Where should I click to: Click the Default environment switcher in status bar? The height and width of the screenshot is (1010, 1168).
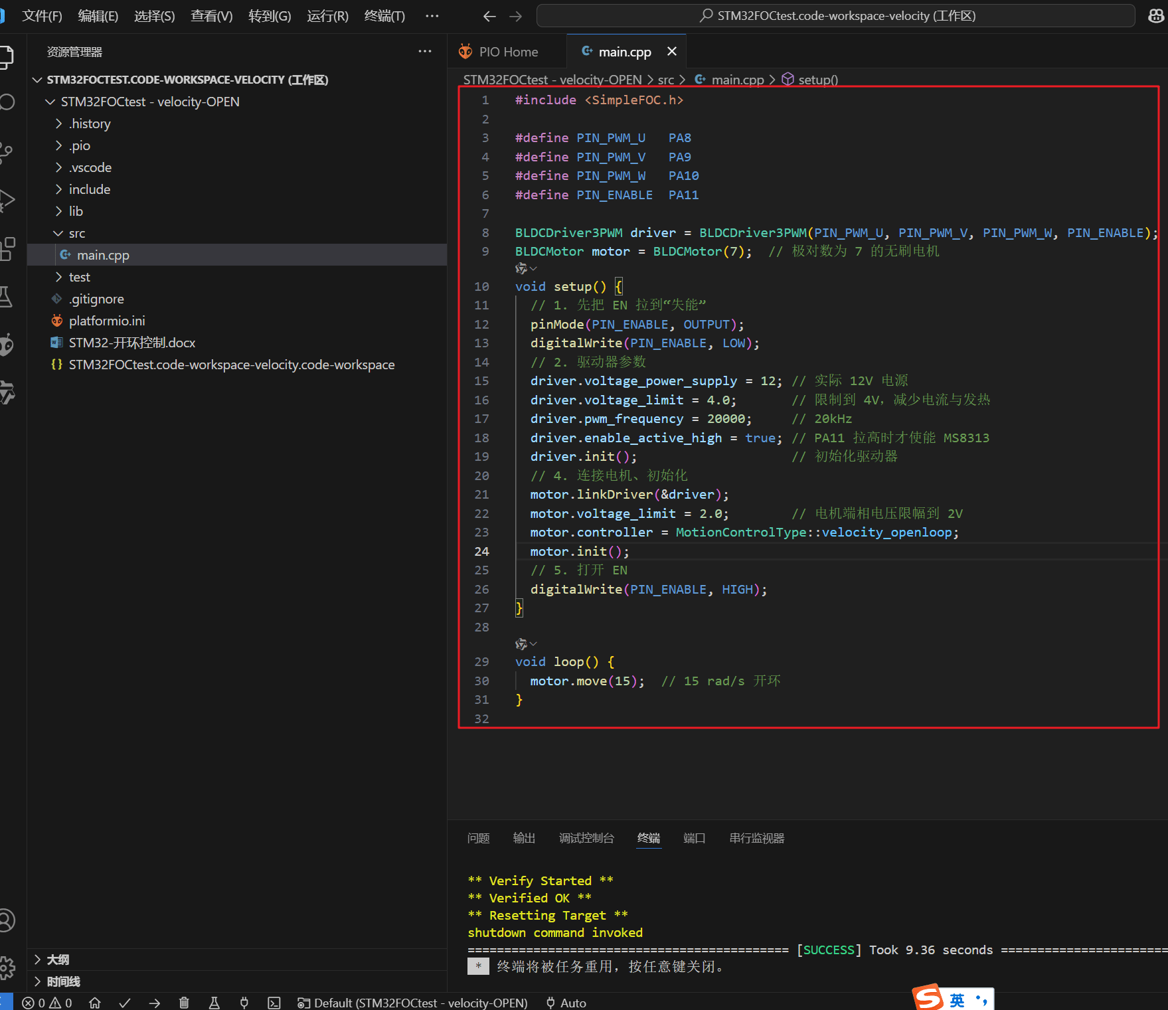pos(413,1003)
